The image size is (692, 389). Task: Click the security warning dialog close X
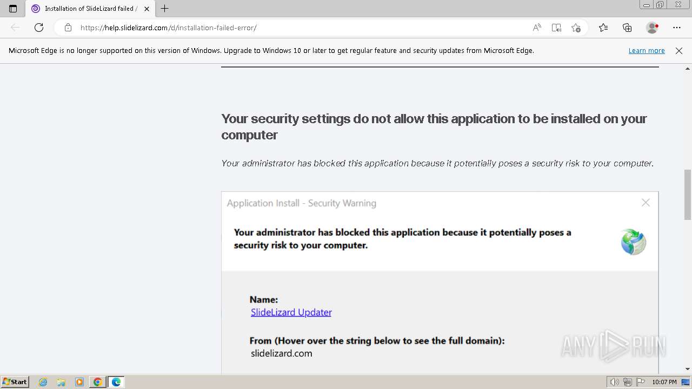pos(646,203)
